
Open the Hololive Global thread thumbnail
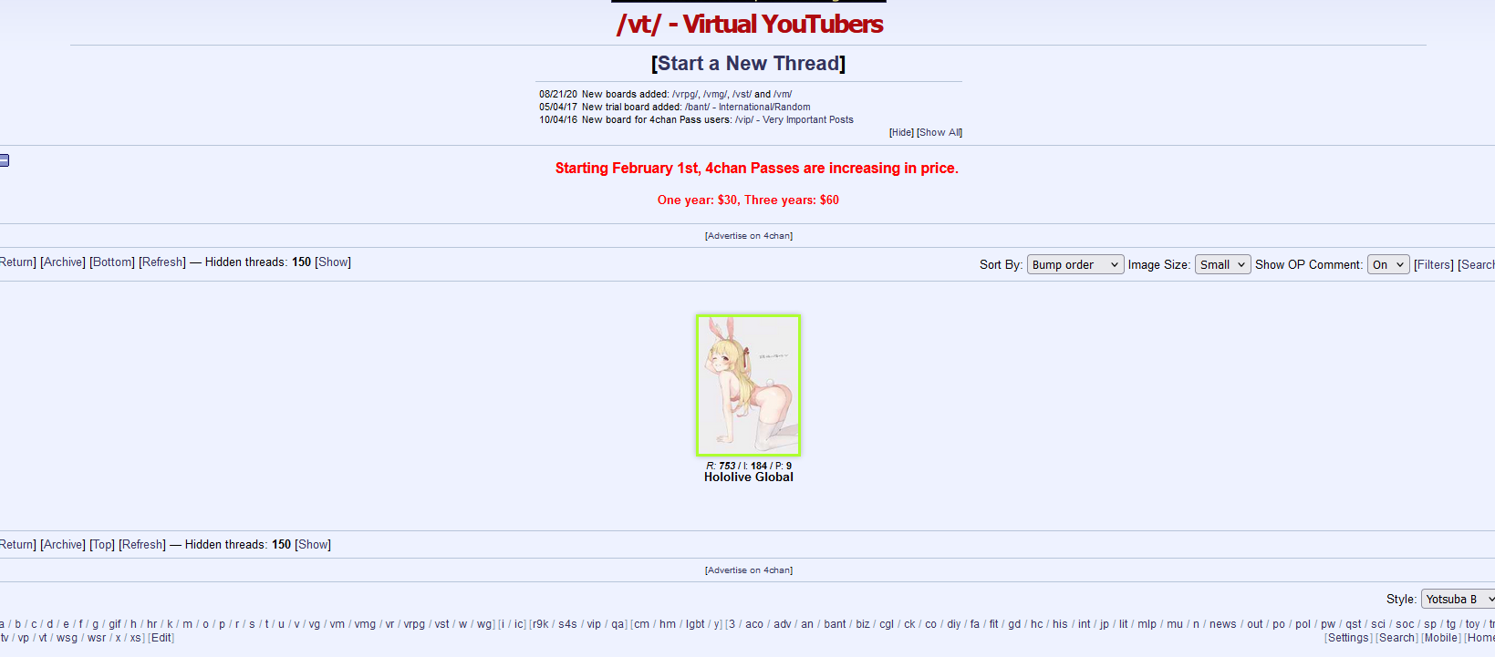(x=748, y=385)
